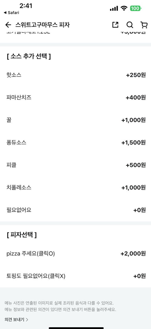Tap the back arrow icon
This screenshot has height=329, width=151.
[x=8, y=25]
